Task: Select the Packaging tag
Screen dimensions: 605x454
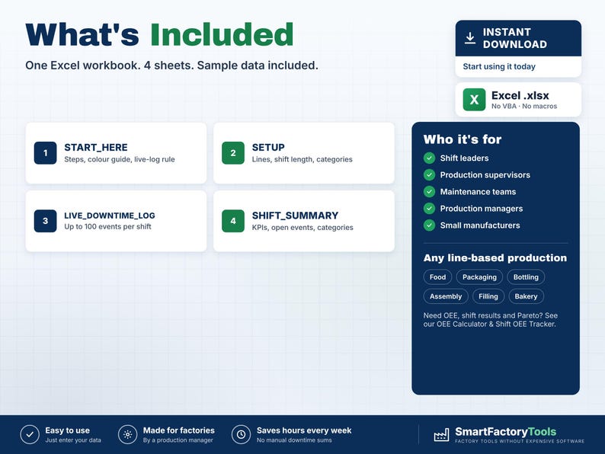Action: [x=479, y=277]
